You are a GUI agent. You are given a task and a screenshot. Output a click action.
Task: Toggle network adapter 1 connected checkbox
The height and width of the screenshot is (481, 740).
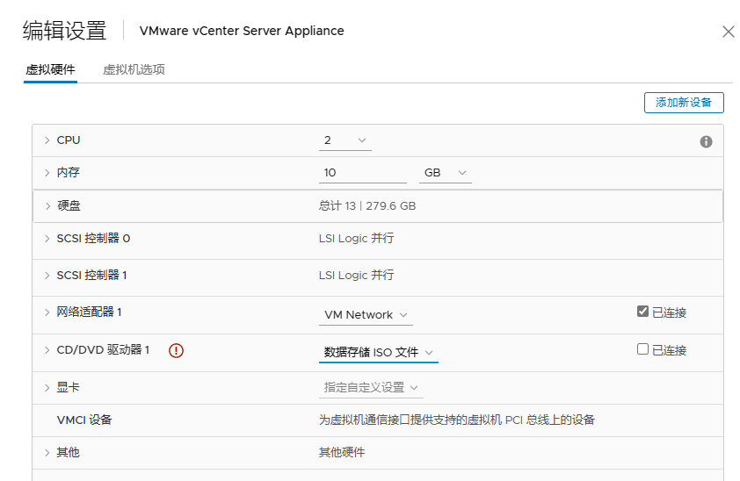pyautogui.click(x=642, y=312)
